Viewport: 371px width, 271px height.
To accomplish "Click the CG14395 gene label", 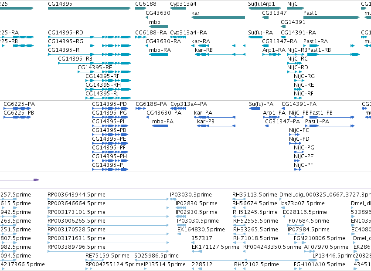I will click(x=60, y=4).
